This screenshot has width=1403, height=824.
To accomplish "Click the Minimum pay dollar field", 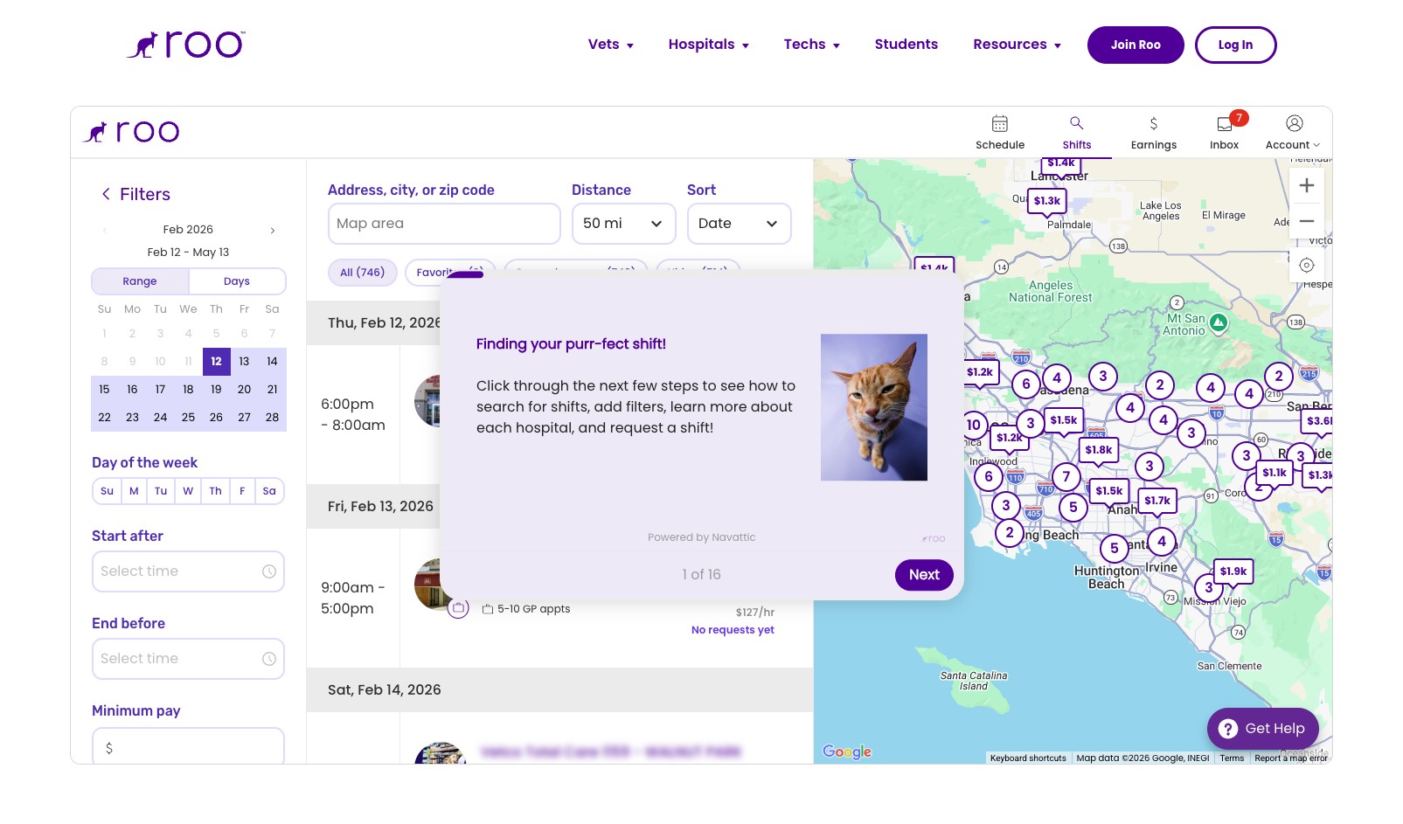I will click(188, 746).
